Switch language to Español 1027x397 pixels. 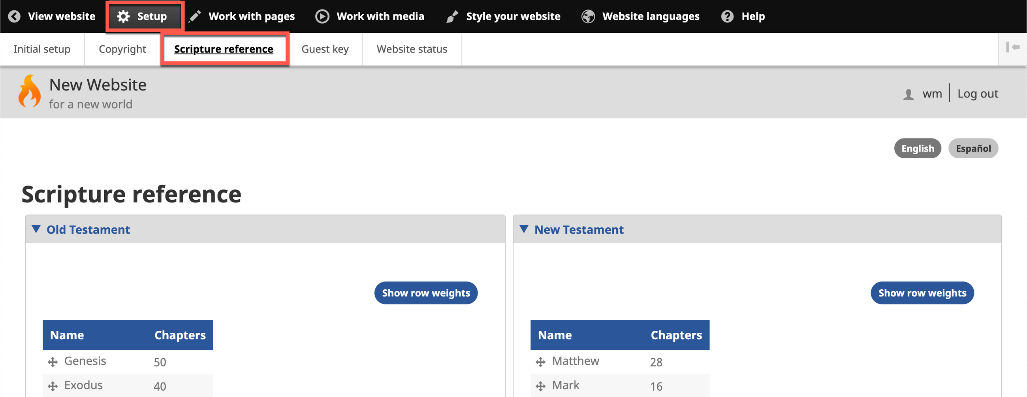(x=973, y=148)
